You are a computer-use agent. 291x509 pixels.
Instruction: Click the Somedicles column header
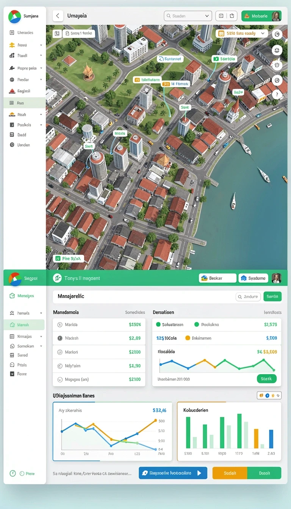(x=135, y=313)
